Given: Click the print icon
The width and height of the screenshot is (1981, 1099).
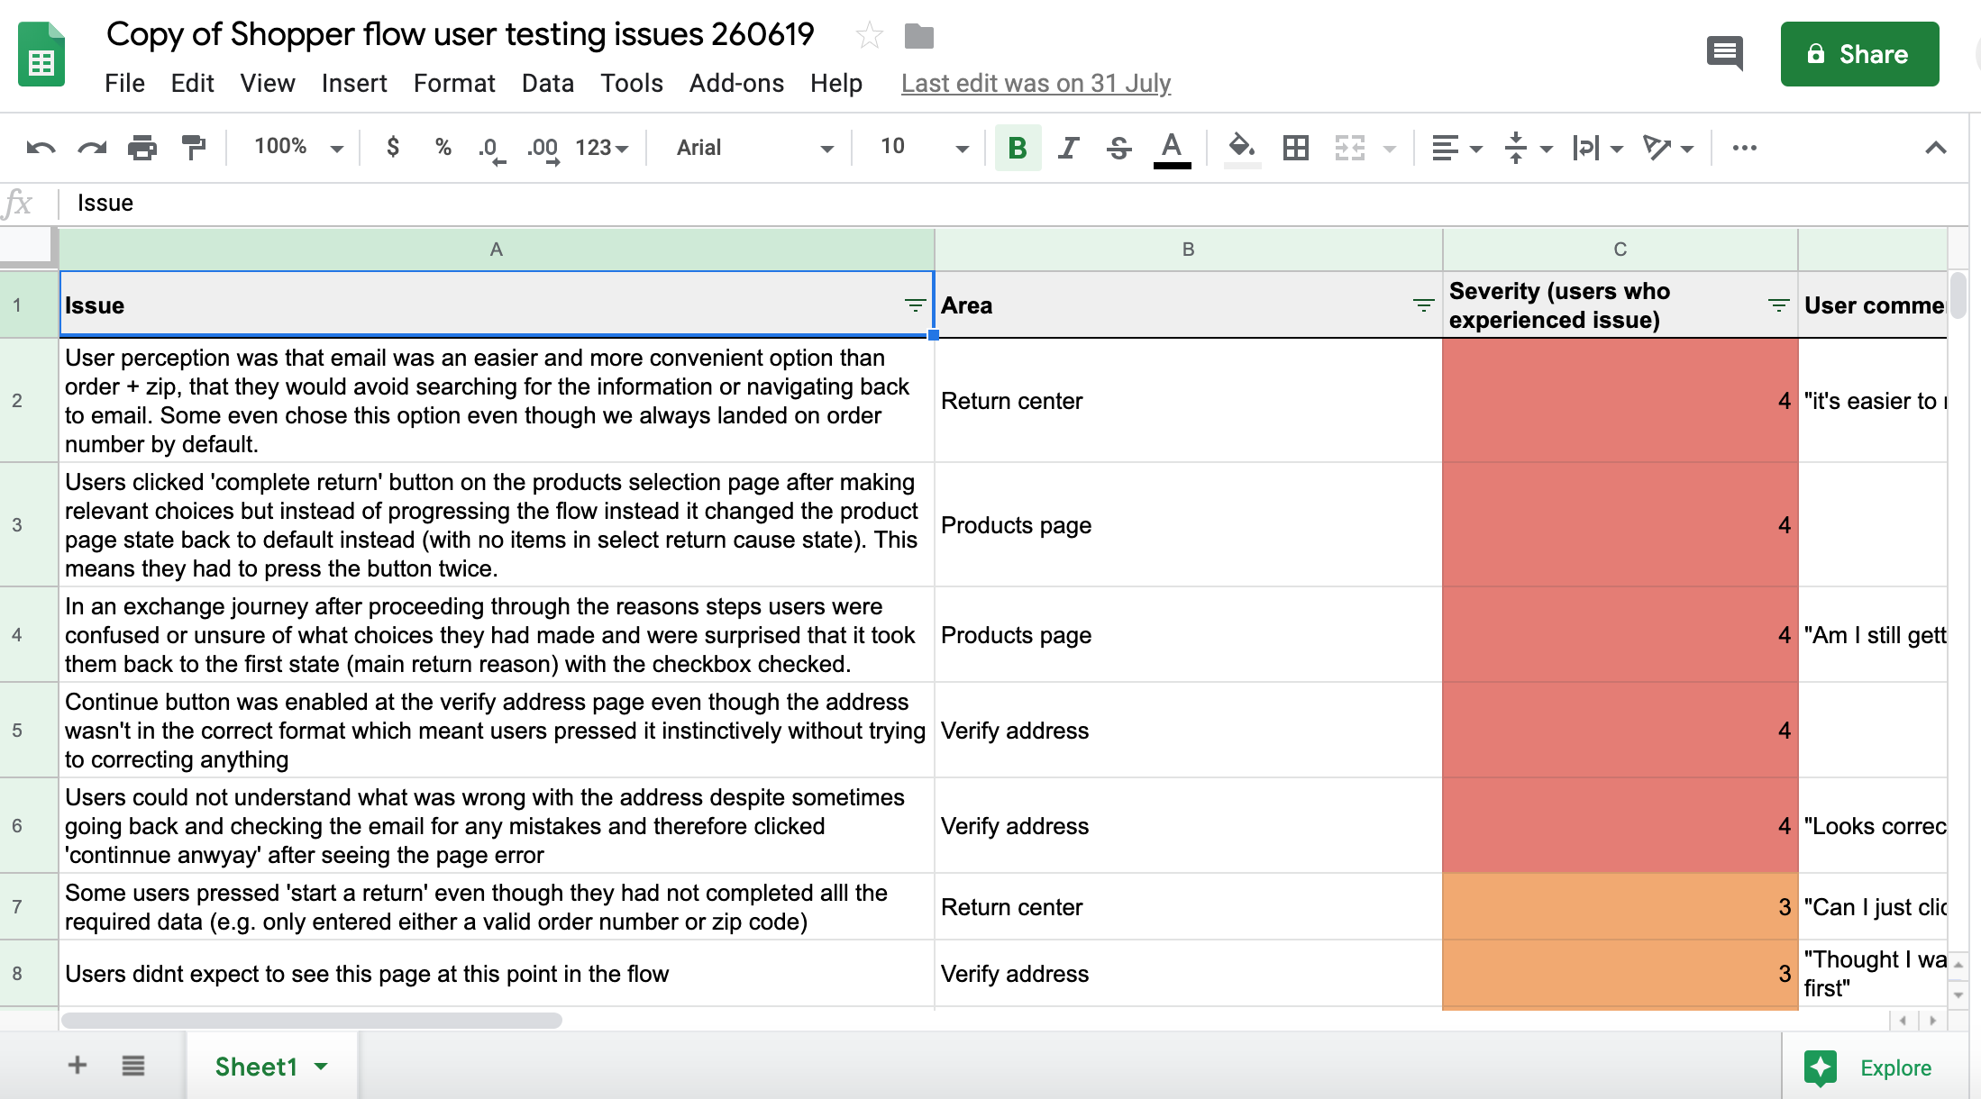Looking at the screenshot, I should click(x=141, y=148).
